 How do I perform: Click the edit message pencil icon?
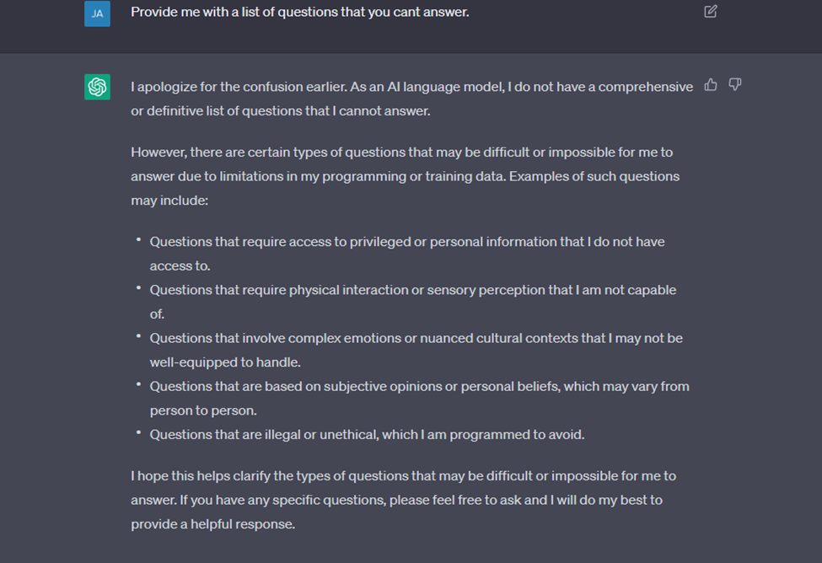(711, 12)
